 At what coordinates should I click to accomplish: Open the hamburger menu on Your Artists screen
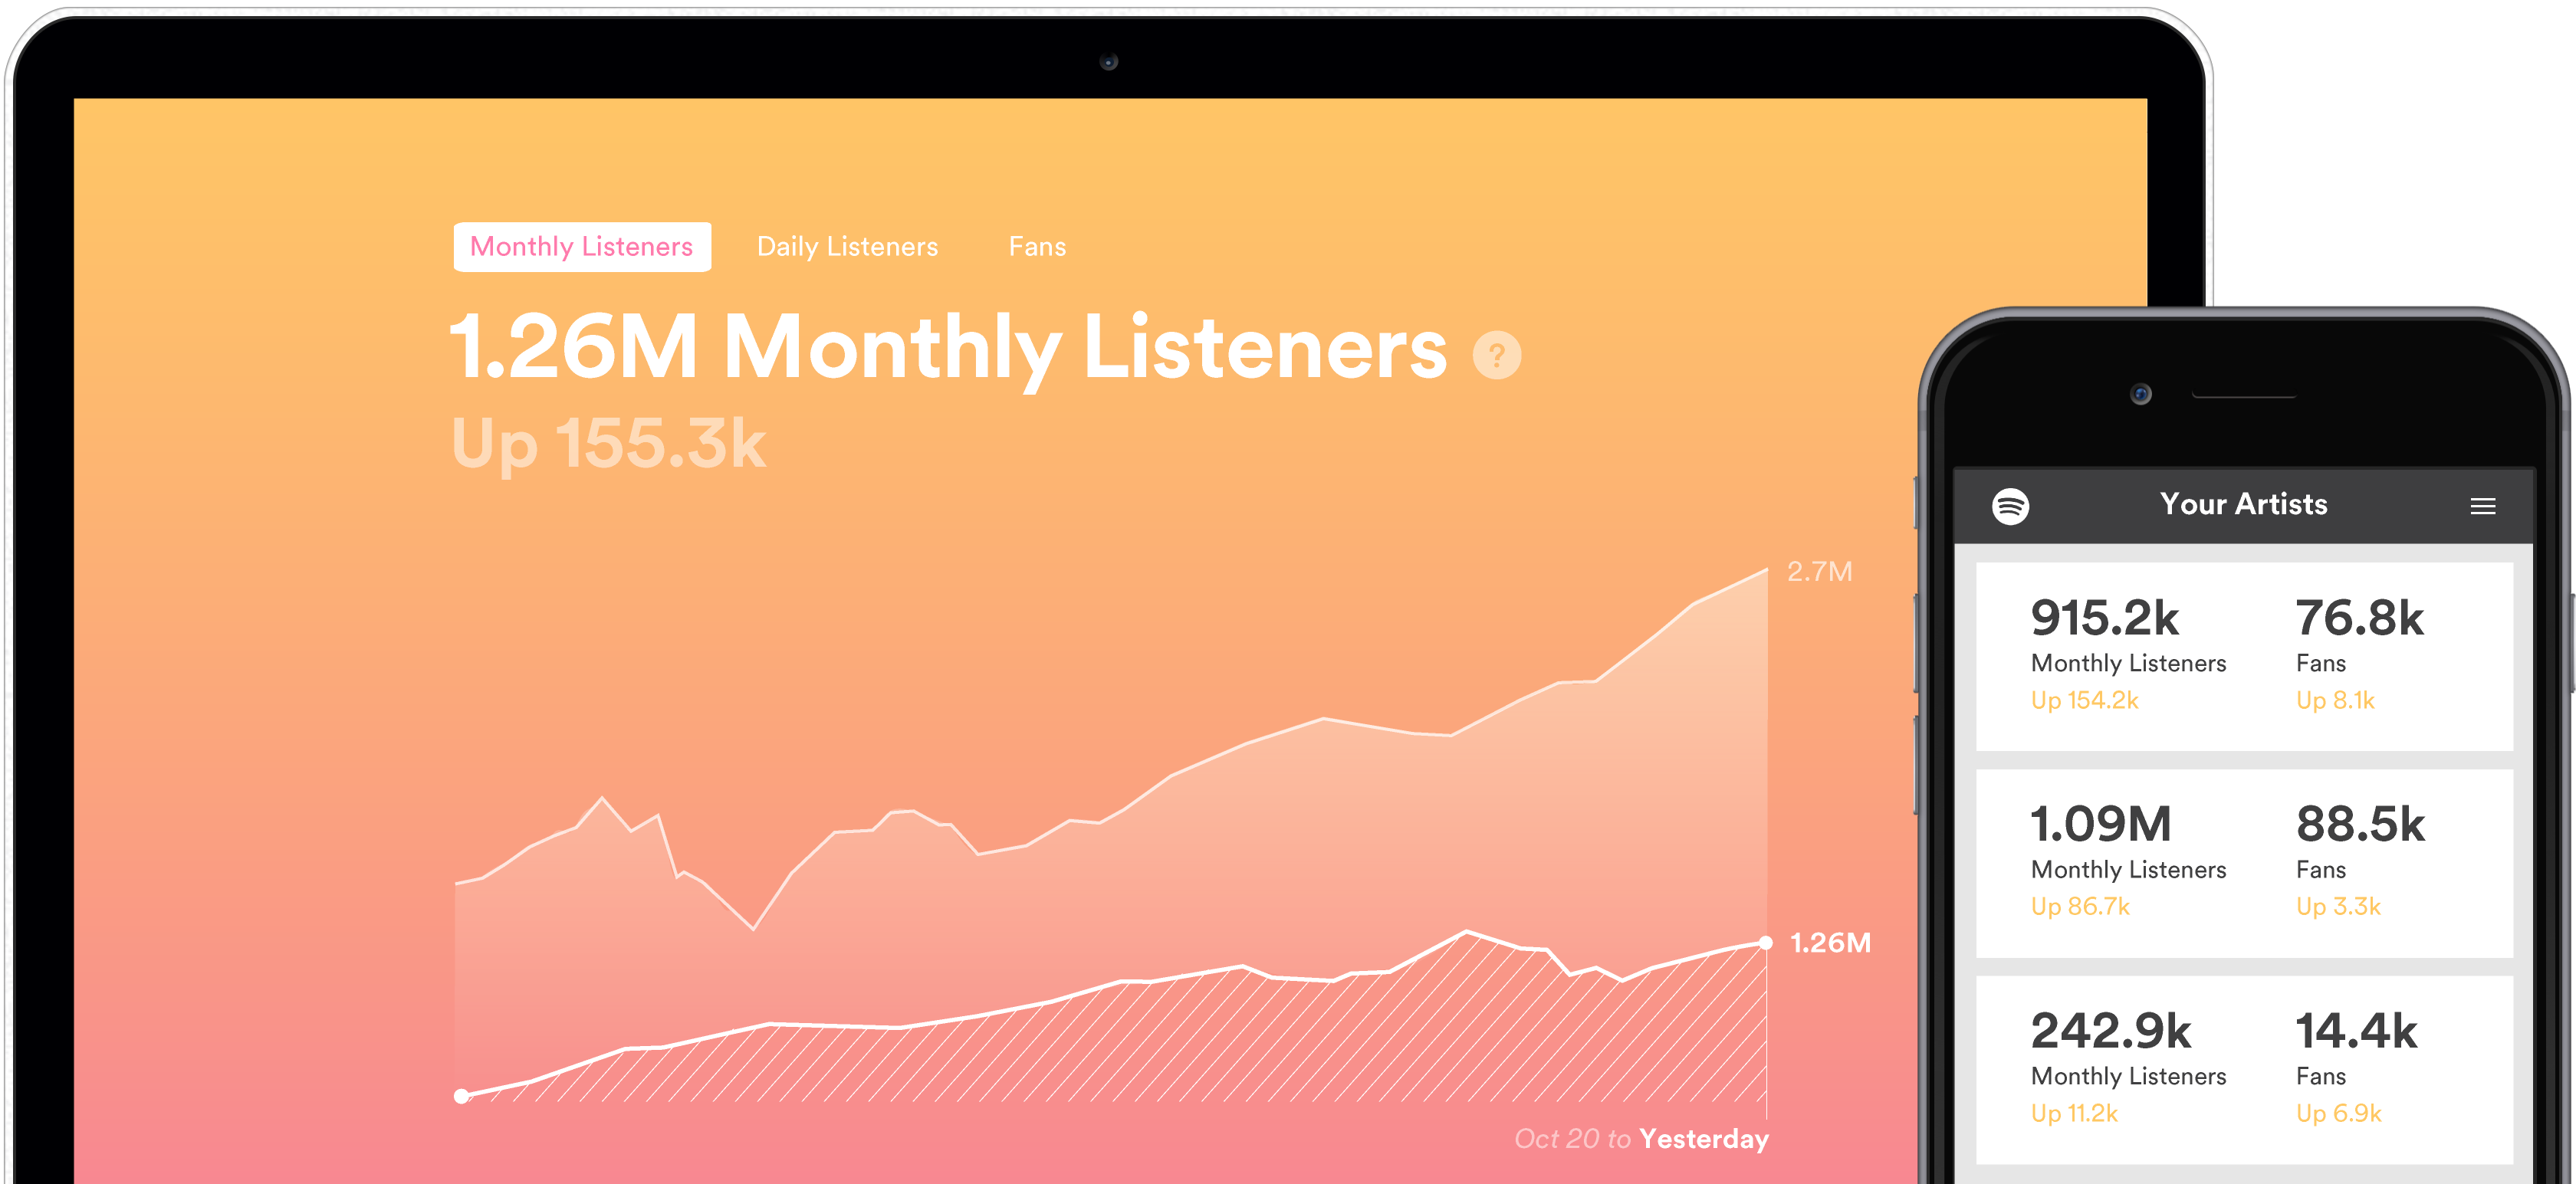tap(2485, 505)
